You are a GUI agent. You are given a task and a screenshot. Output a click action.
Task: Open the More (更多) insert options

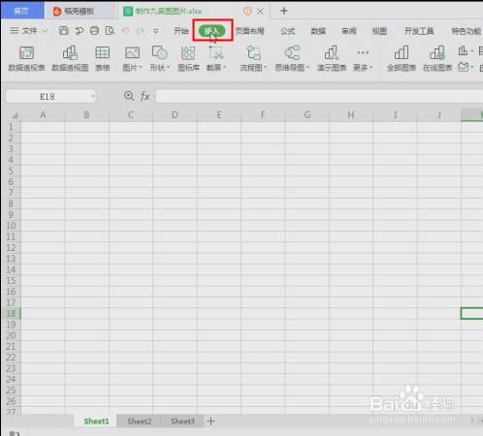click(363, 58)
